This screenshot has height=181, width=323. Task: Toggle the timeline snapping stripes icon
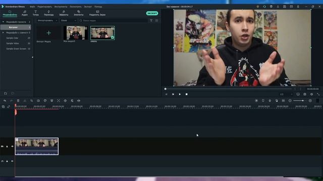pyautogui.click(x=283, y=101)
